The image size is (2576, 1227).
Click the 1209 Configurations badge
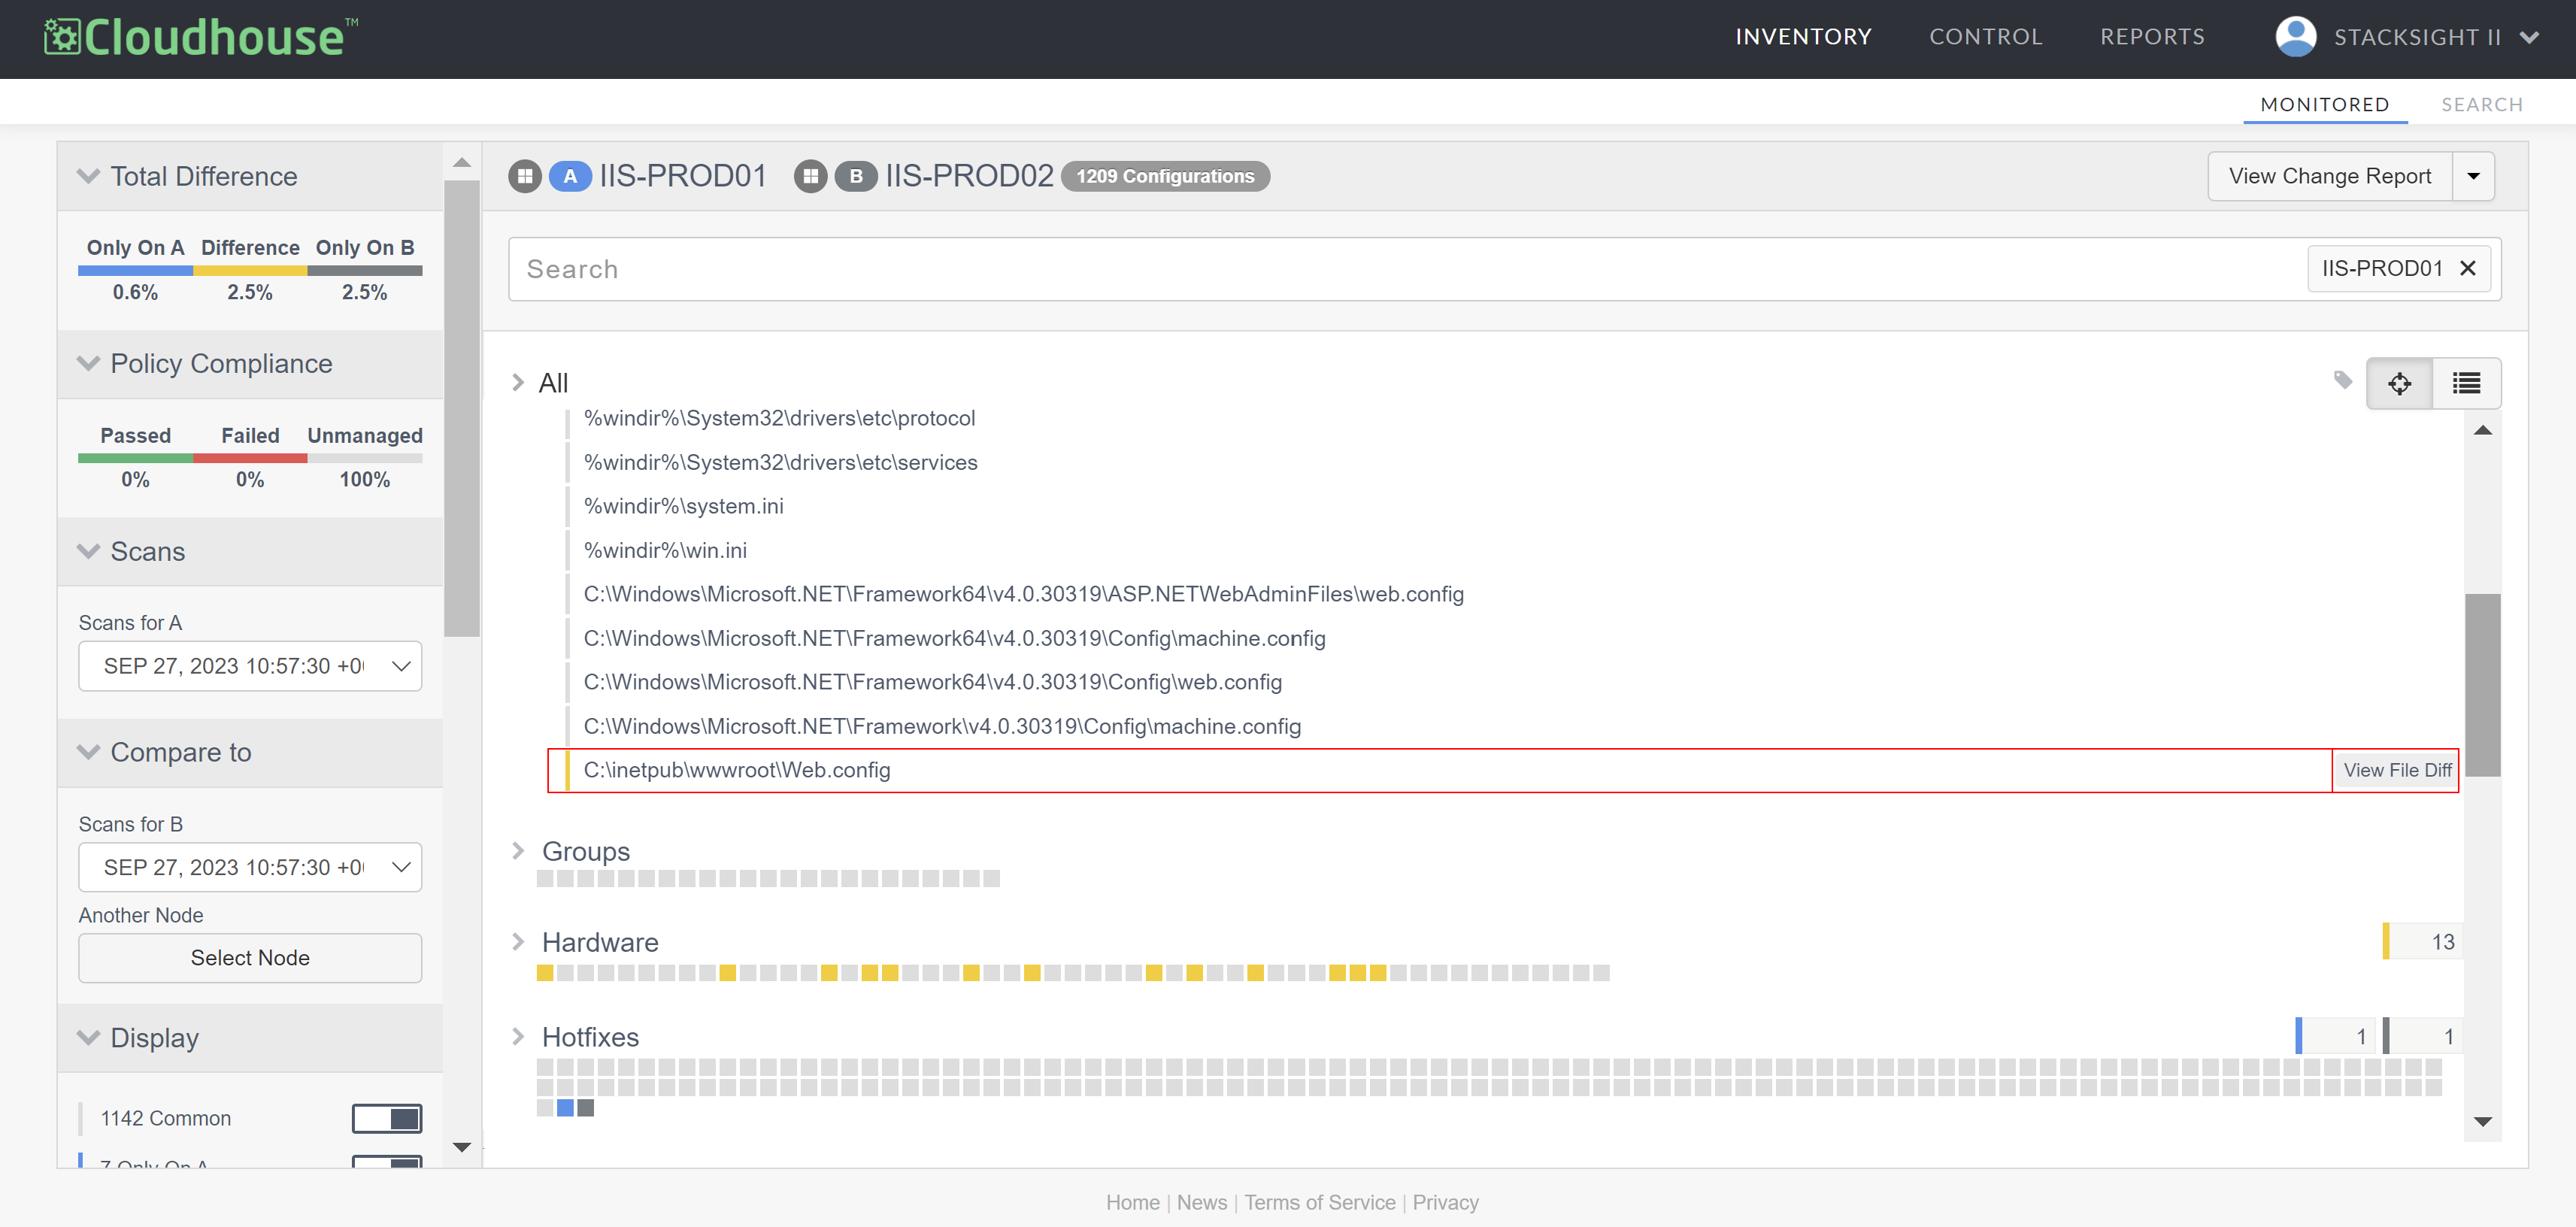click(x=1165, y=176)
